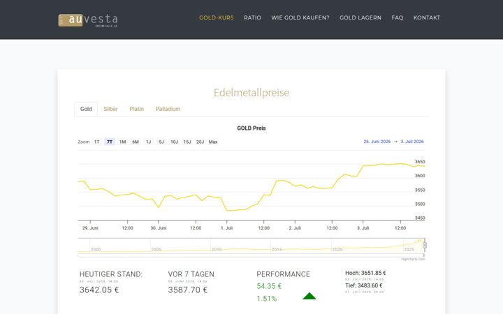The height and width of the screenshot is (314, 503).
Task: Click the gold line at 1. Juli
Action: (x=227, y=210)
